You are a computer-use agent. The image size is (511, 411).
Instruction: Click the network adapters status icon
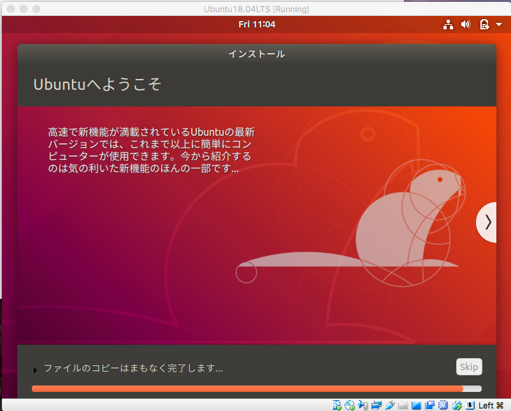tap(377, 405)
